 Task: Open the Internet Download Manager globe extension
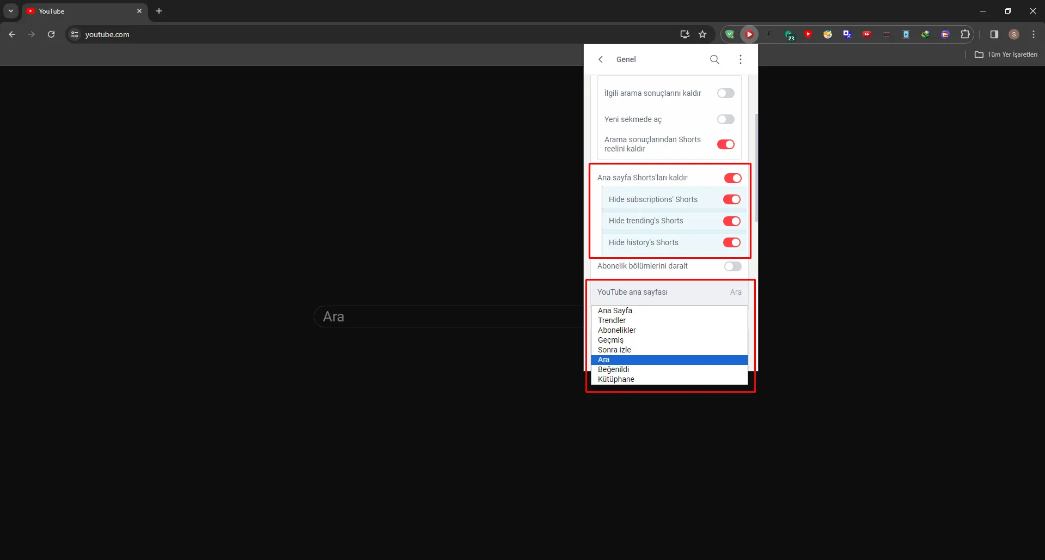point(926,34)
